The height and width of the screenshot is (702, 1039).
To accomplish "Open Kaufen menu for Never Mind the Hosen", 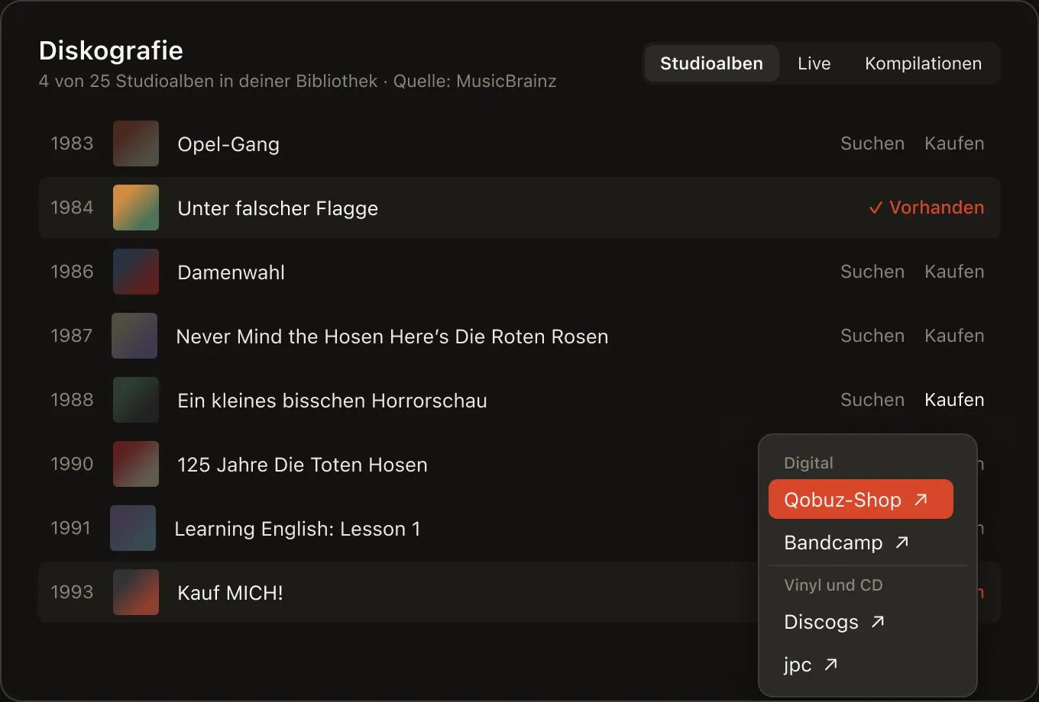I will click(954, 336).
